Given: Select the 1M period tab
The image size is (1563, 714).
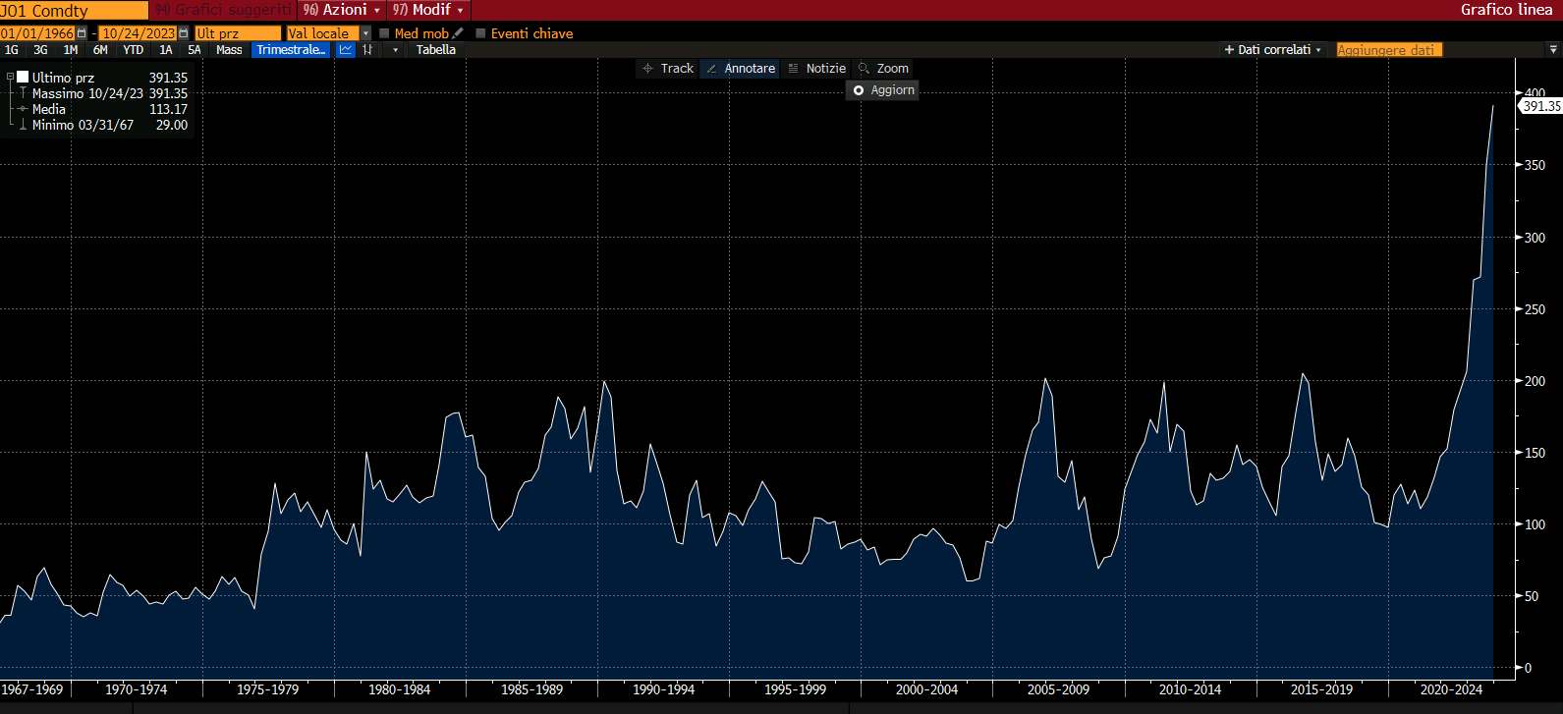Looking at the screenshot, I should pyautogui.click(x=71, y=50).
